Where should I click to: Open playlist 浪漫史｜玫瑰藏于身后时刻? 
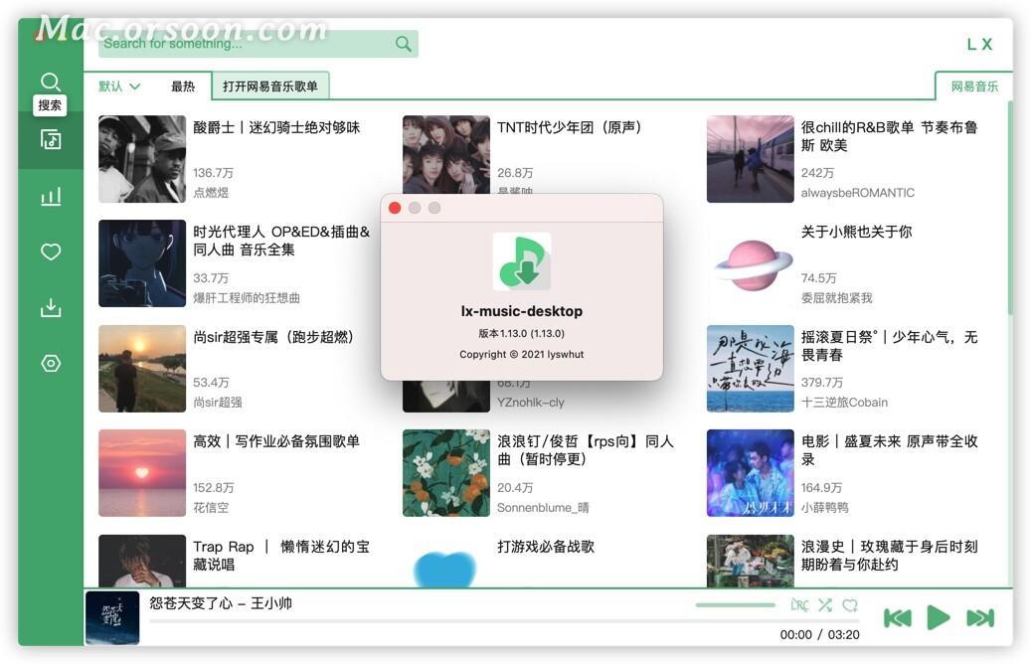tap(889, 556)
